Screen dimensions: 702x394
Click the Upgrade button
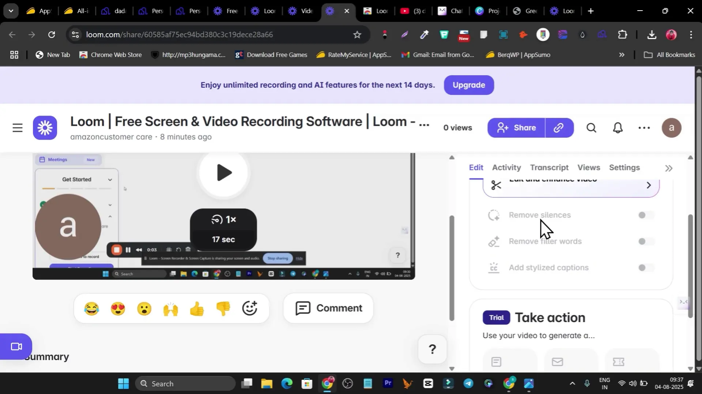click(x=469, y=85)
